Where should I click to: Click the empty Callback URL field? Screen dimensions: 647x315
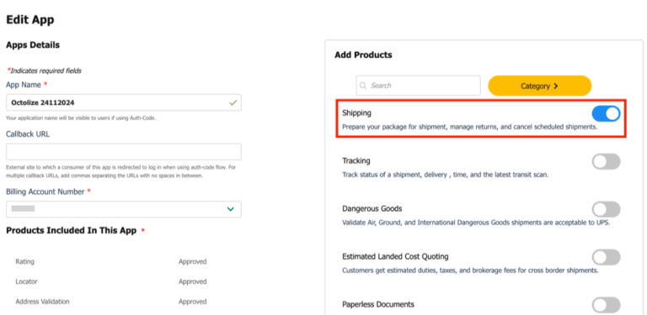click(124, 152)
